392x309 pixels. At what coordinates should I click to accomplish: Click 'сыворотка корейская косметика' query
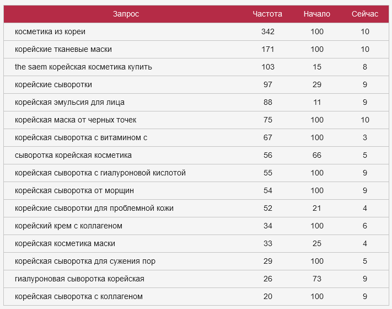click(73, 155)
